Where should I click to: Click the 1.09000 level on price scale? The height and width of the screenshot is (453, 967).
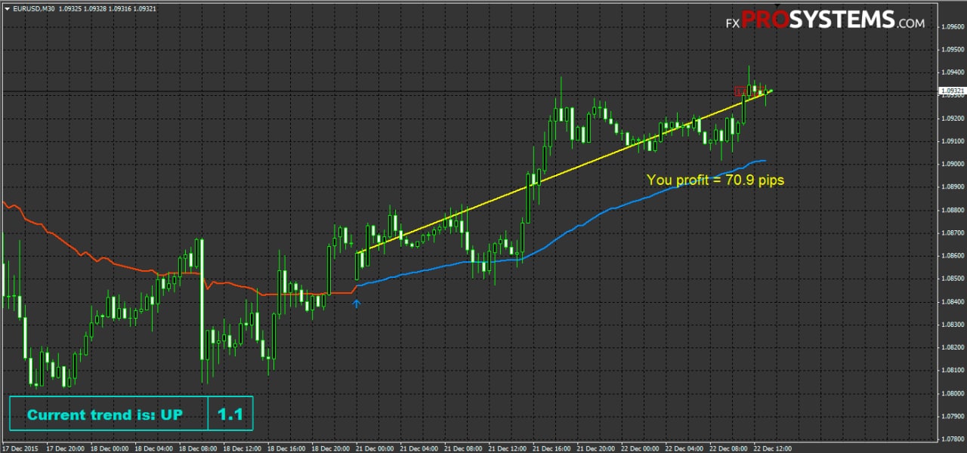pyautogui.click(x=951, y=164)
